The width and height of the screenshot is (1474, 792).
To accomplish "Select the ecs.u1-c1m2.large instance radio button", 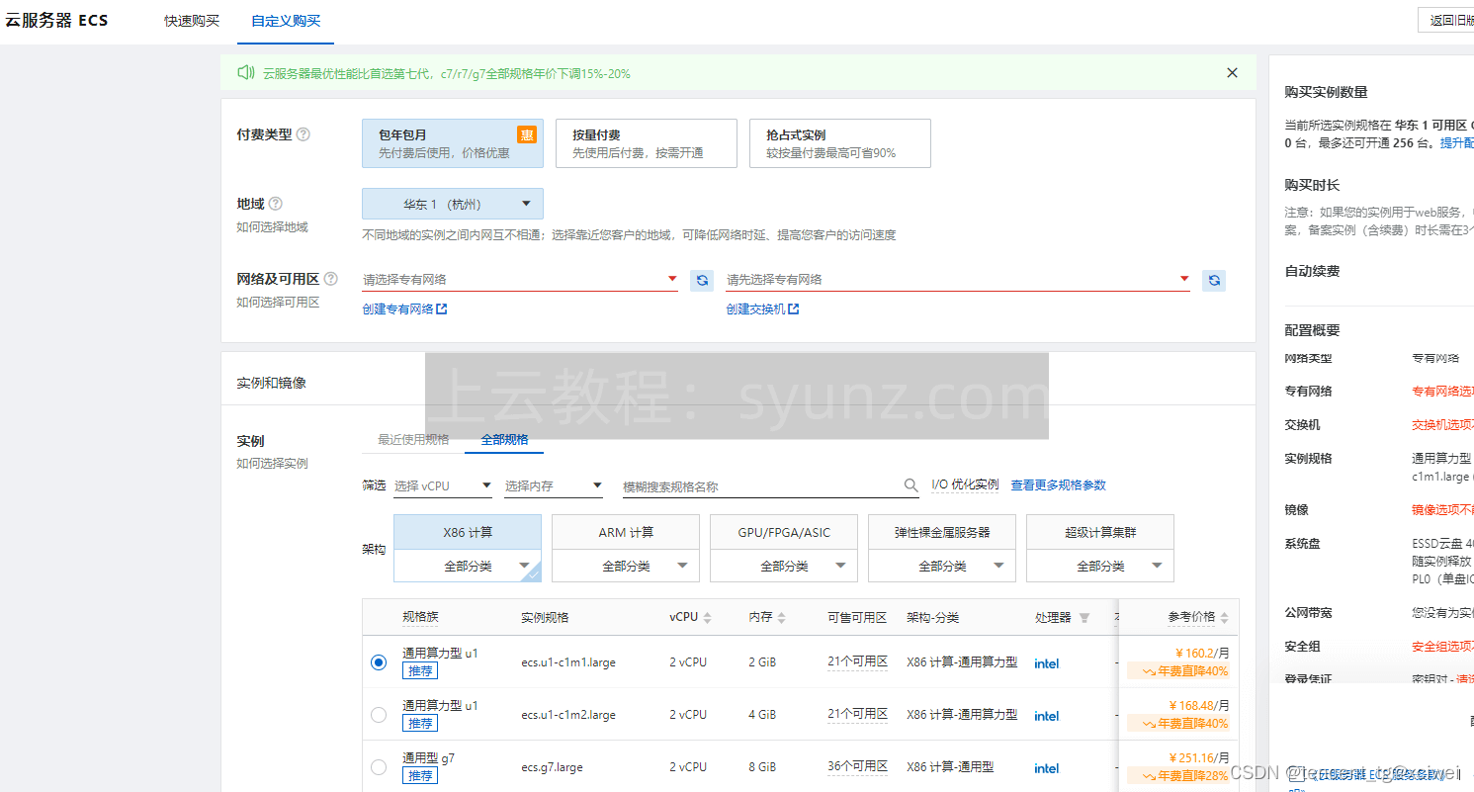I will 379,715.
